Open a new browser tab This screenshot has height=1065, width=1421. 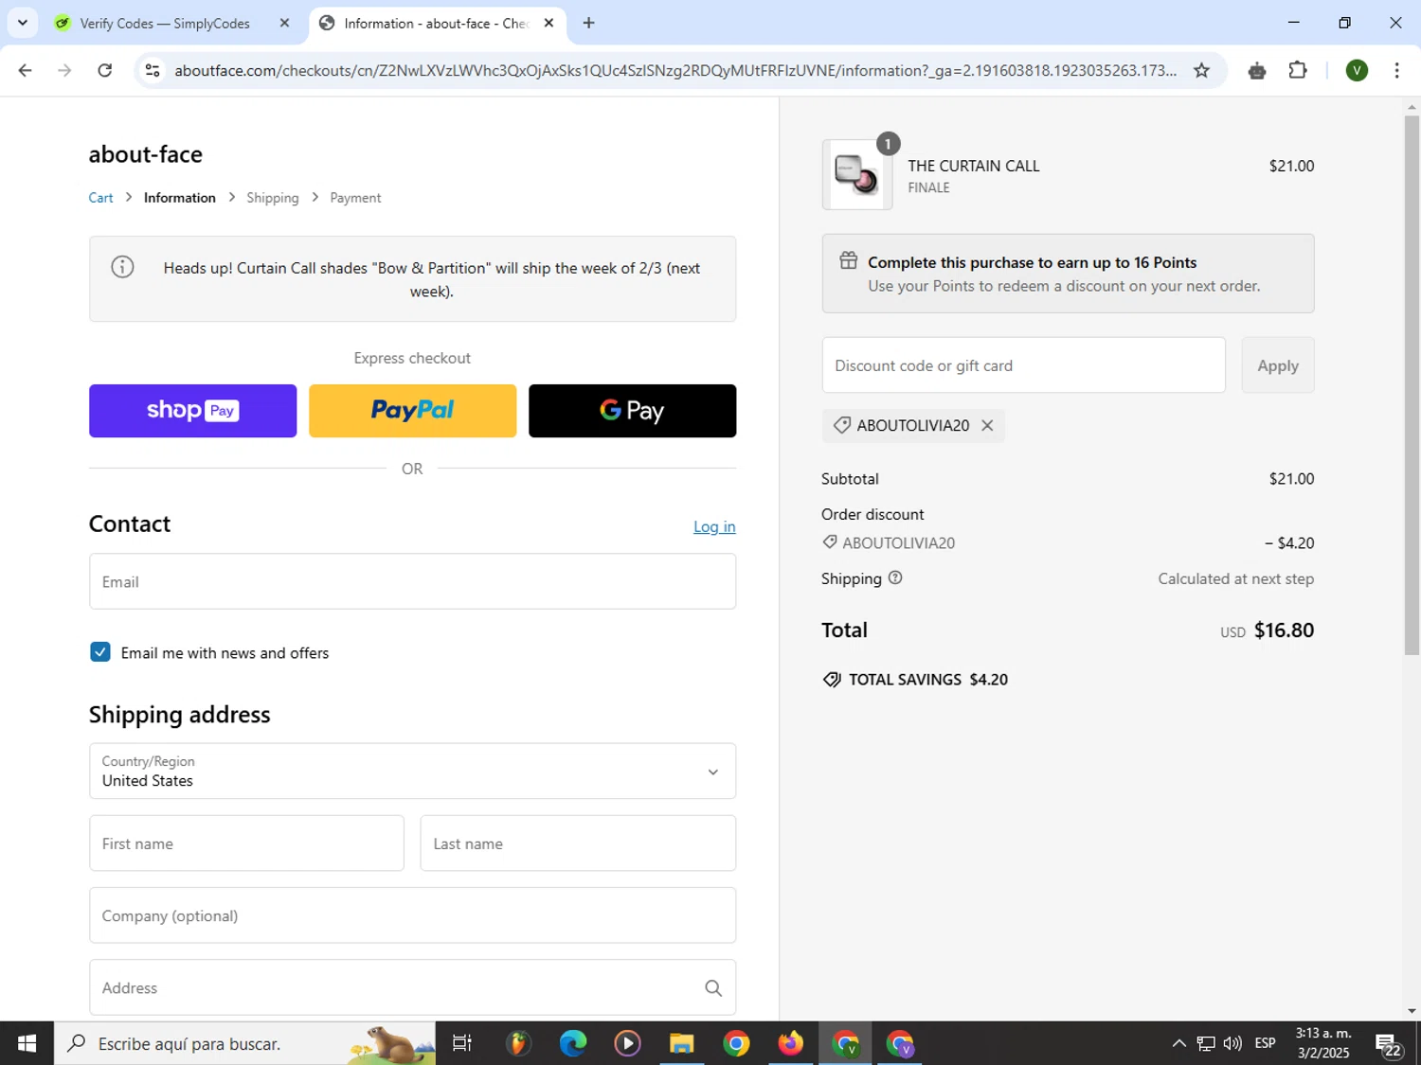(588, 23)
